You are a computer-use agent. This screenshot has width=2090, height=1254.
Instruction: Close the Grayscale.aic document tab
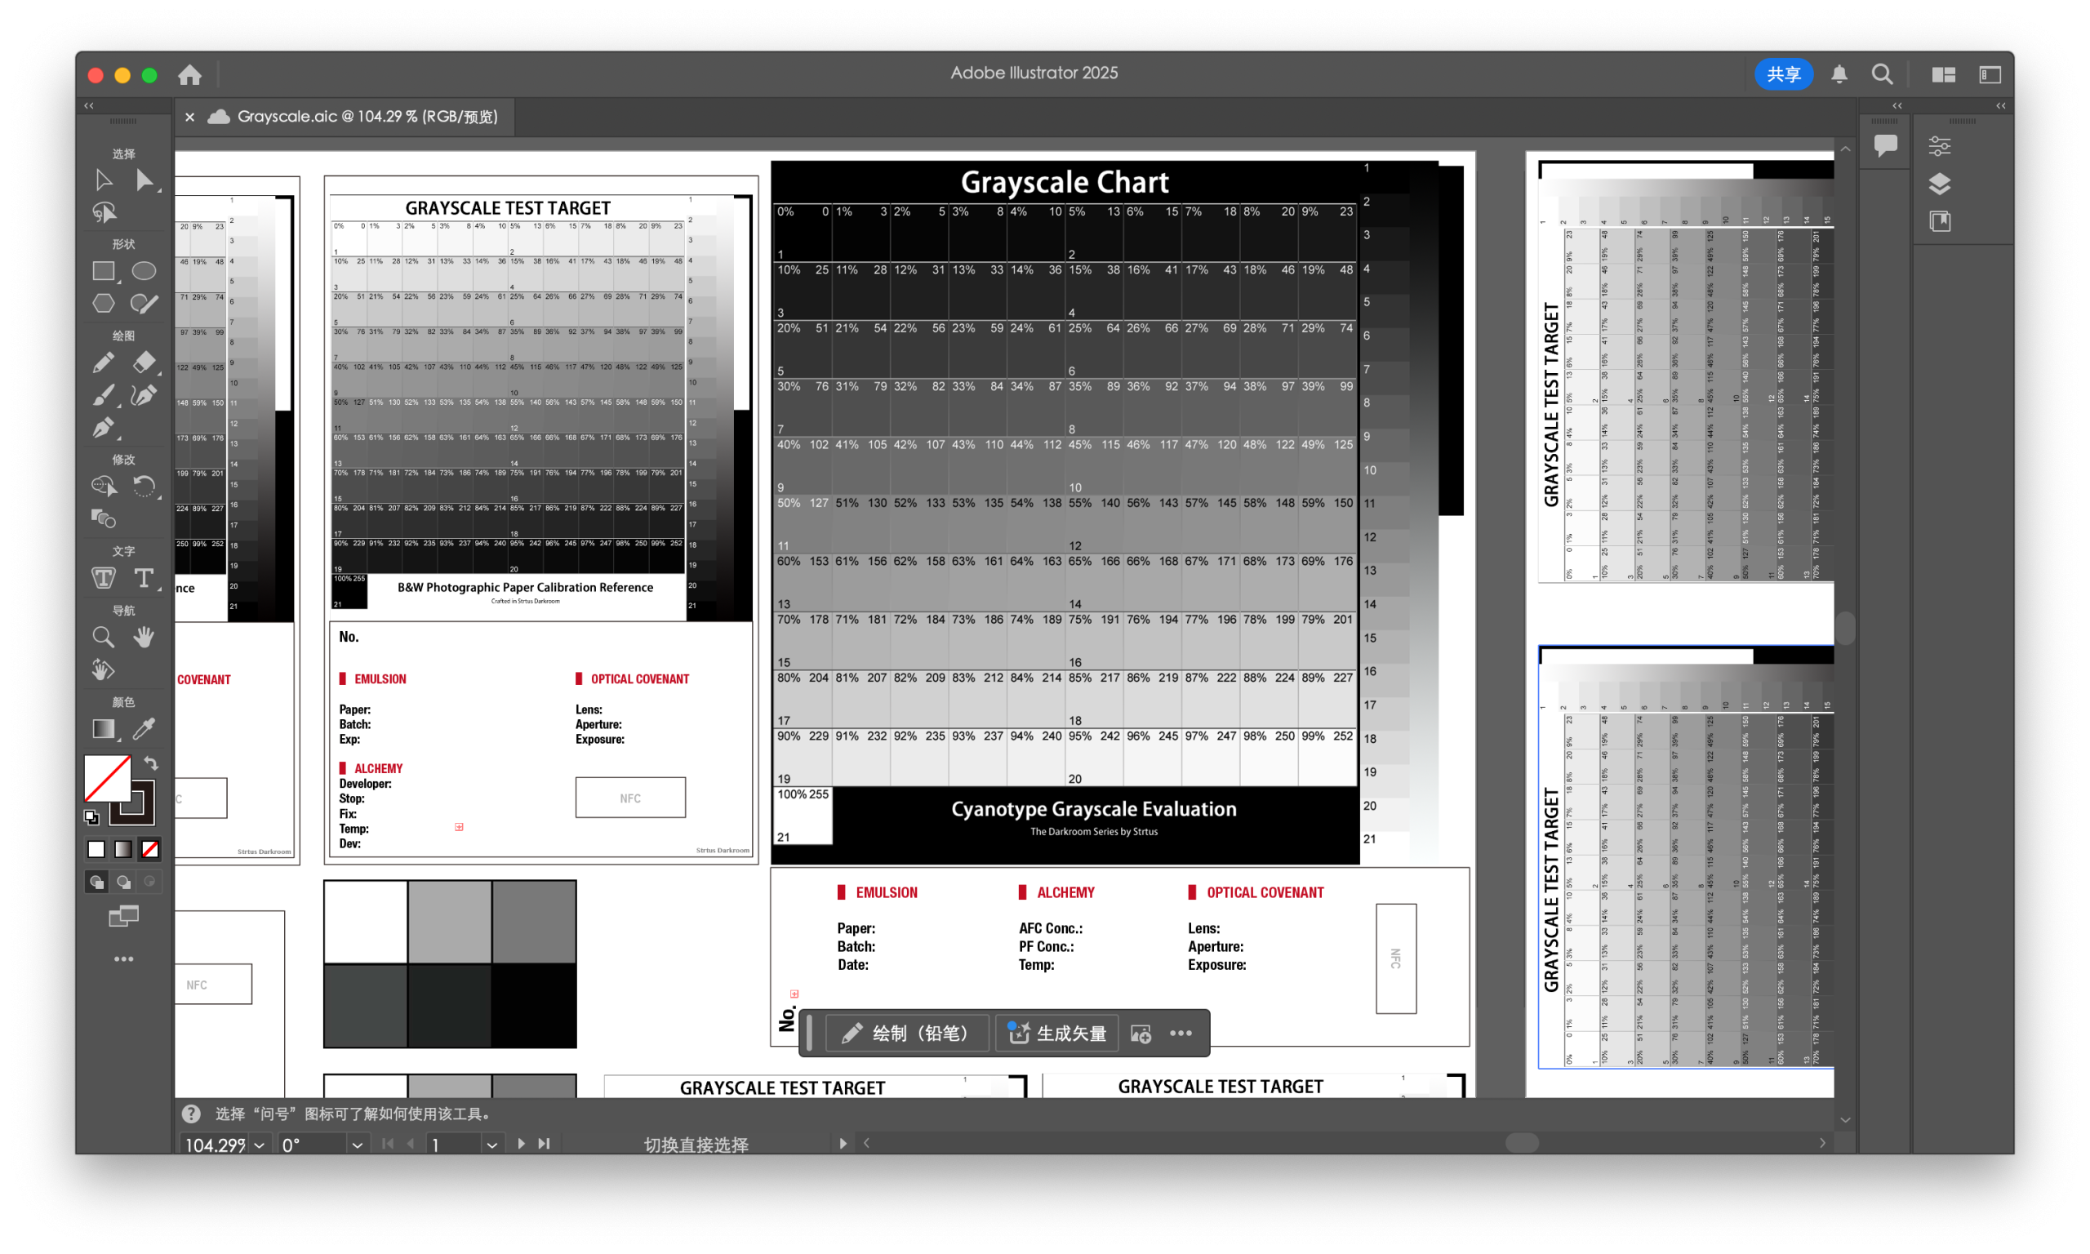[189, 117]
